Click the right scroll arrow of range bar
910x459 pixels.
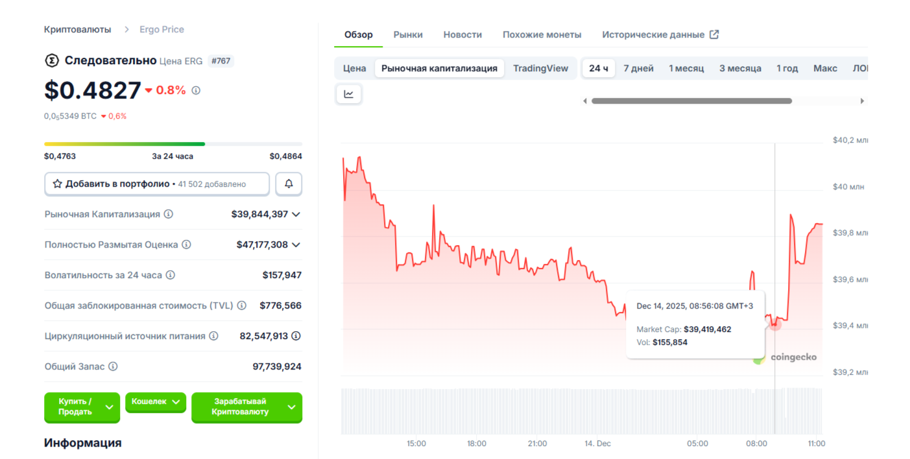[862, 101]
